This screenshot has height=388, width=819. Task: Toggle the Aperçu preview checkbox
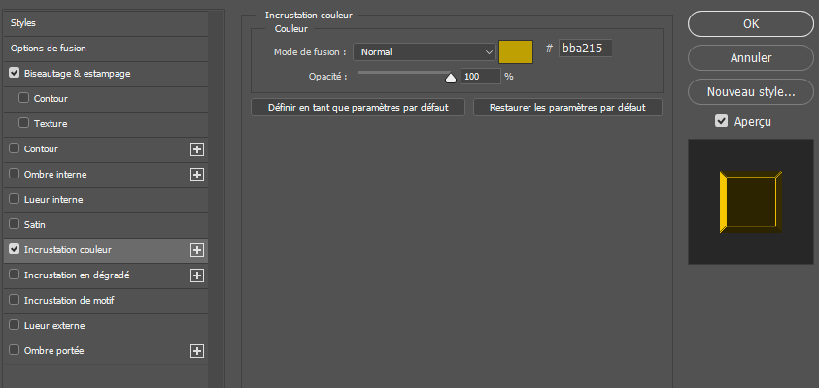(x=721, y=121)
